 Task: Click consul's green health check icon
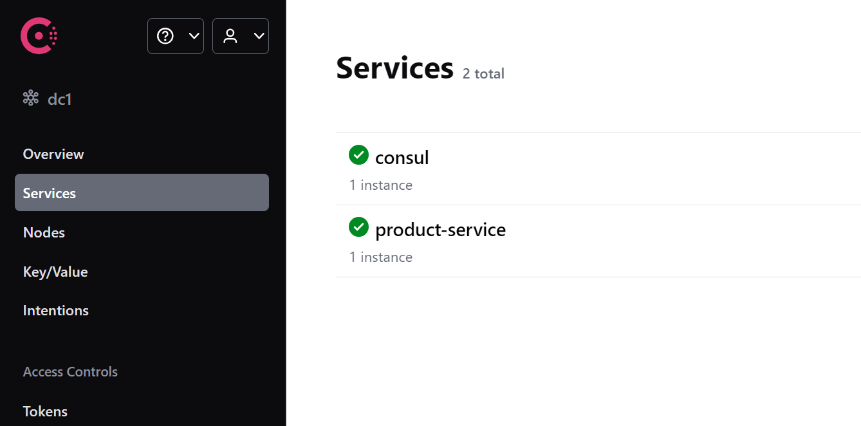(358, 155)
